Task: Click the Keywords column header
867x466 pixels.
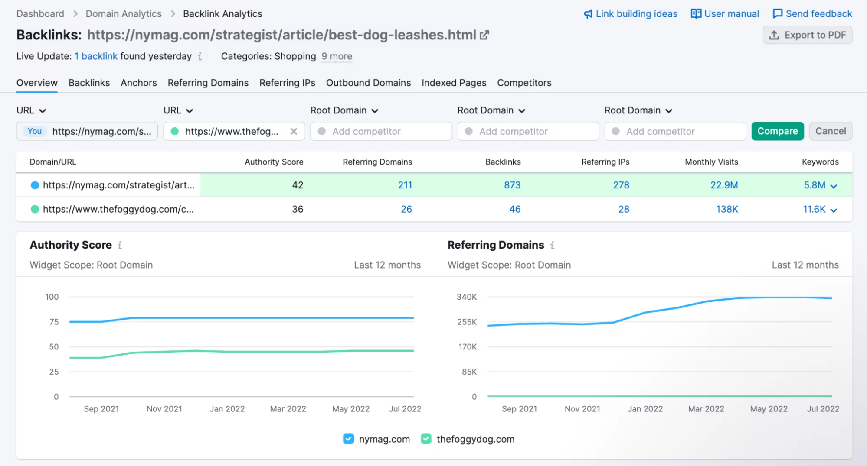Action: (x=820, y=162)
